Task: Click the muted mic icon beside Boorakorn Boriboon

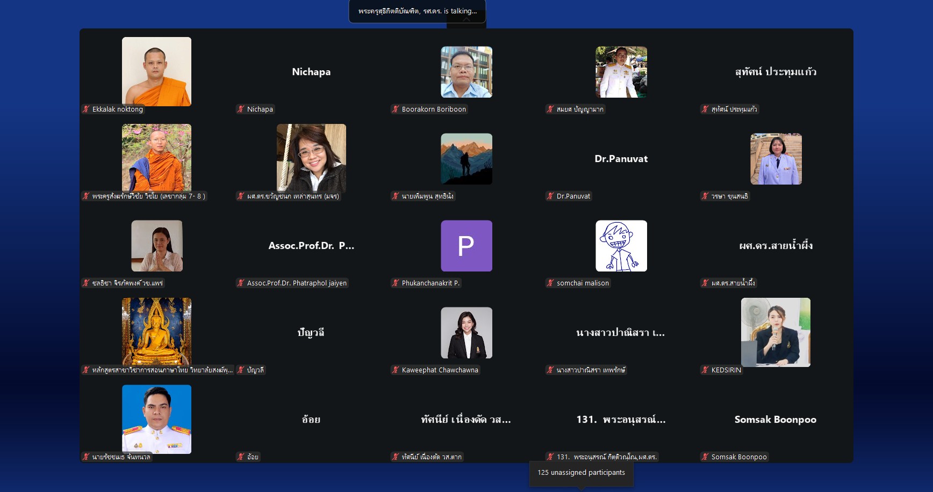Action: point(396,109)
